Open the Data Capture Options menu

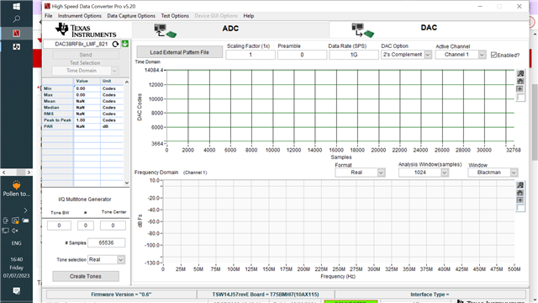[x=131, y=16]
